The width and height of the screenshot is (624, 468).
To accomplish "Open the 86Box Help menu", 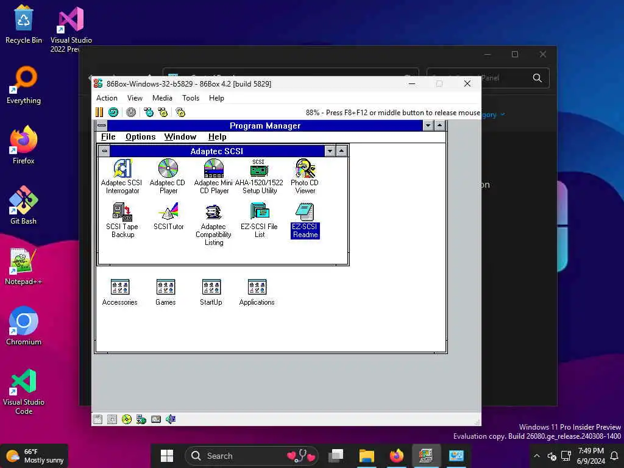I will pyautogui.click(x=216, y=98).
